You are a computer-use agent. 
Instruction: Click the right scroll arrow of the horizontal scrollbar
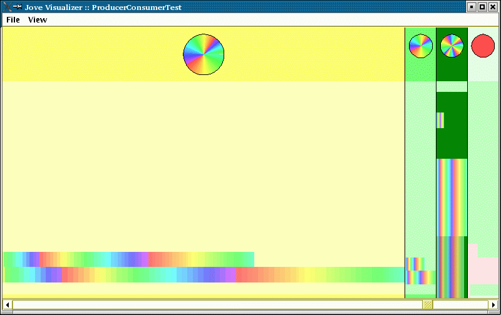tap(493, 304)
